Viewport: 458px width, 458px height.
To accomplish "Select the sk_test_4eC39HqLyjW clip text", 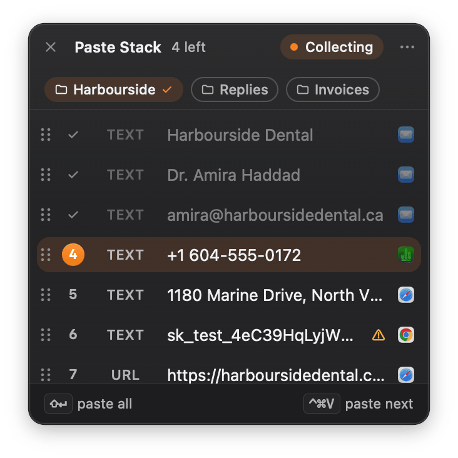I will (x=260, y=335).
